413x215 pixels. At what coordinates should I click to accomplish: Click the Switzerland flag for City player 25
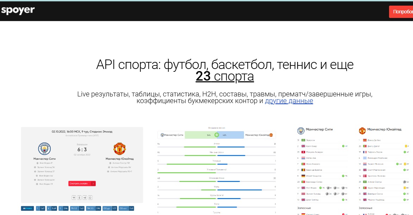[303, 152]
